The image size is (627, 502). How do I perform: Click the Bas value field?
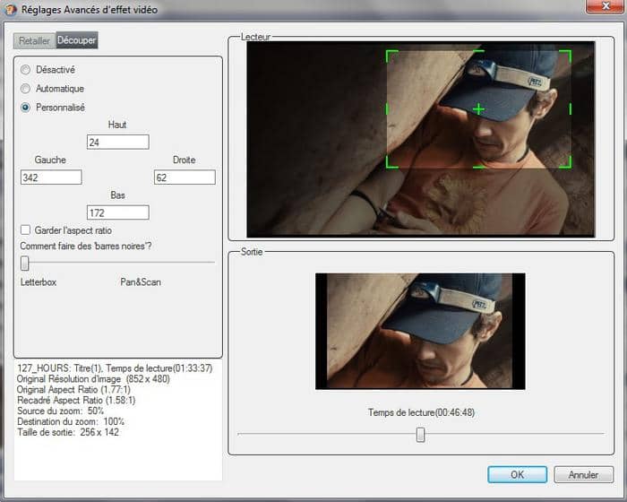click(x=118, y=212)
